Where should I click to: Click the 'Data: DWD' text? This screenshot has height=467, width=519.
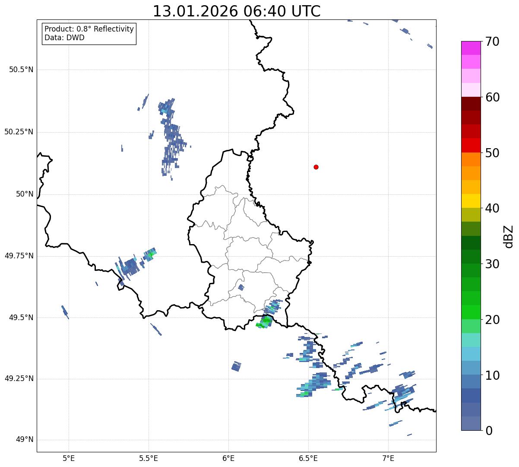[65, 38]
